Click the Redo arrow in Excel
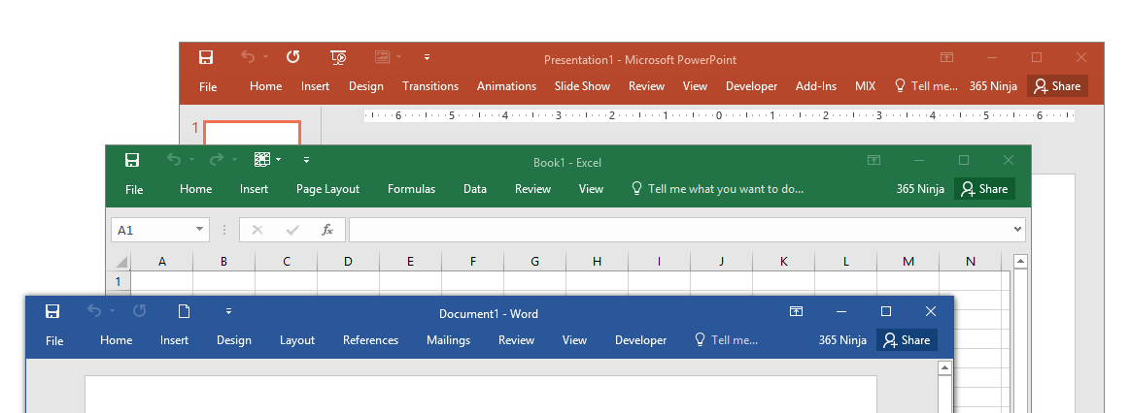Image resolution: width=1130 pixels, height=413 pixels. 217,160
